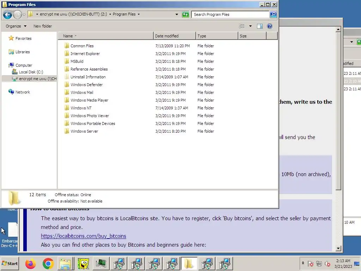Show hidden tray icons arrow

(303, 263)
